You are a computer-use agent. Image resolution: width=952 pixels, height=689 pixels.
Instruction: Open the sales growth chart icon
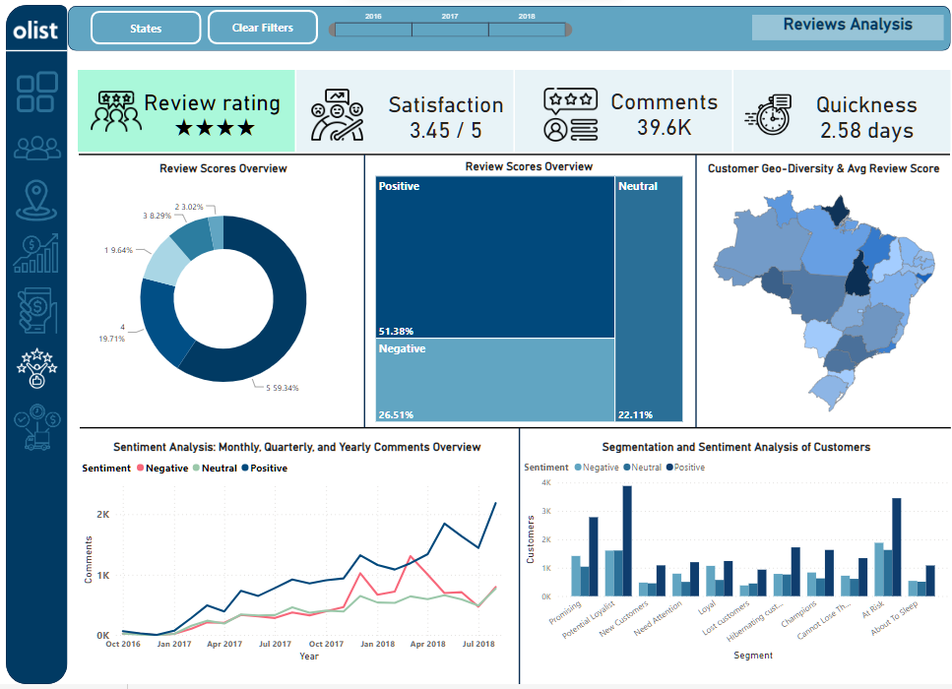pos(36,254)
